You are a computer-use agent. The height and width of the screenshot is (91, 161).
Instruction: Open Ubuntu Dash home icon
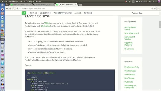2,5
